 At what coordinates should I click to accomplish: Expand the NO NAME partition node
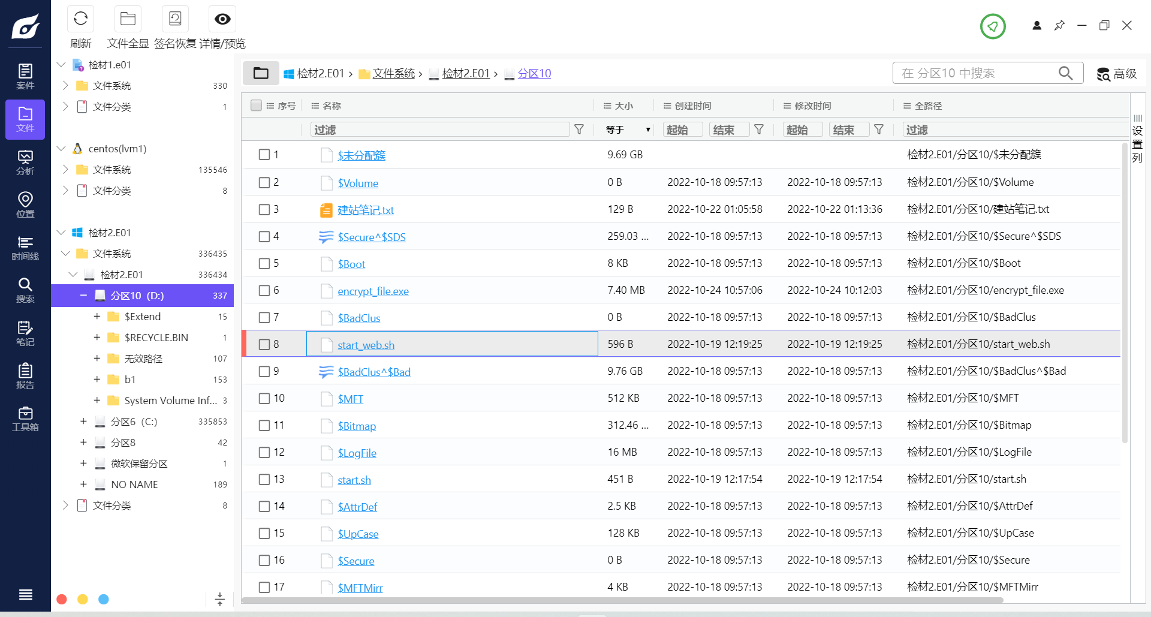tap(83, 484)
